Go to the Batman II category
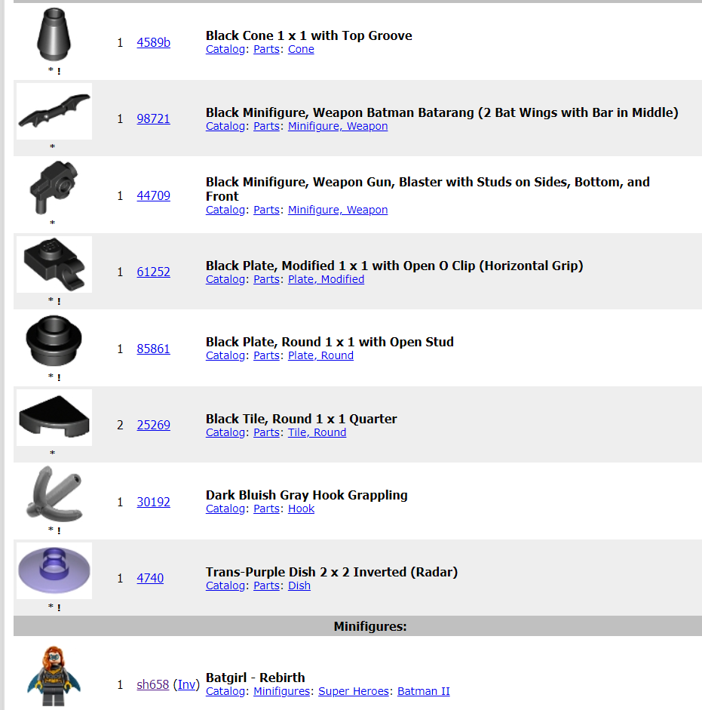This screenshot has height=710, width=702. (x=424, y=691)
